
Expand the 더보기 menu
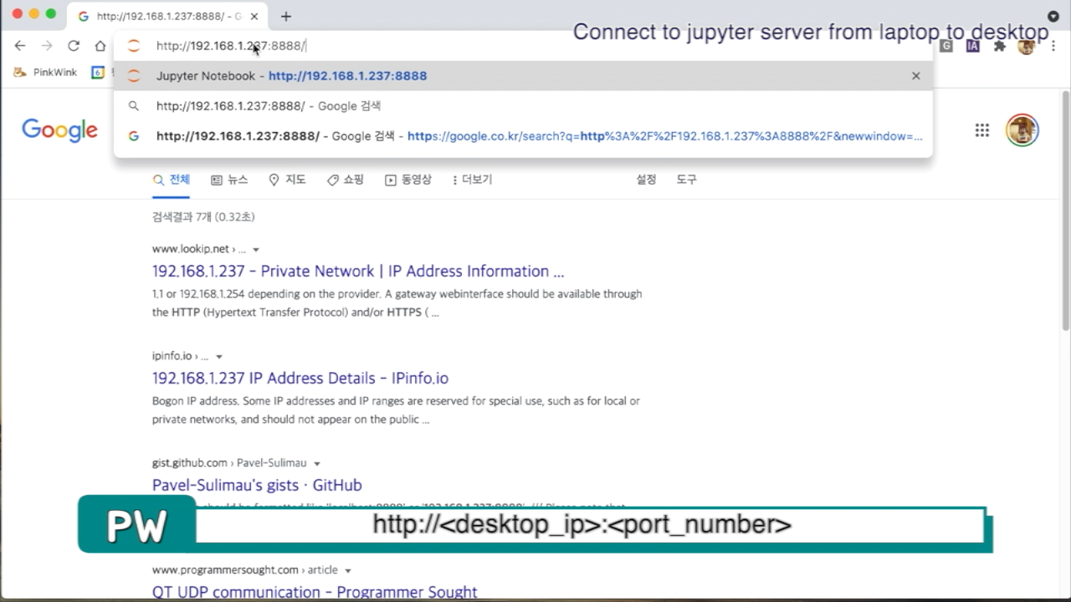click(472, 180)
